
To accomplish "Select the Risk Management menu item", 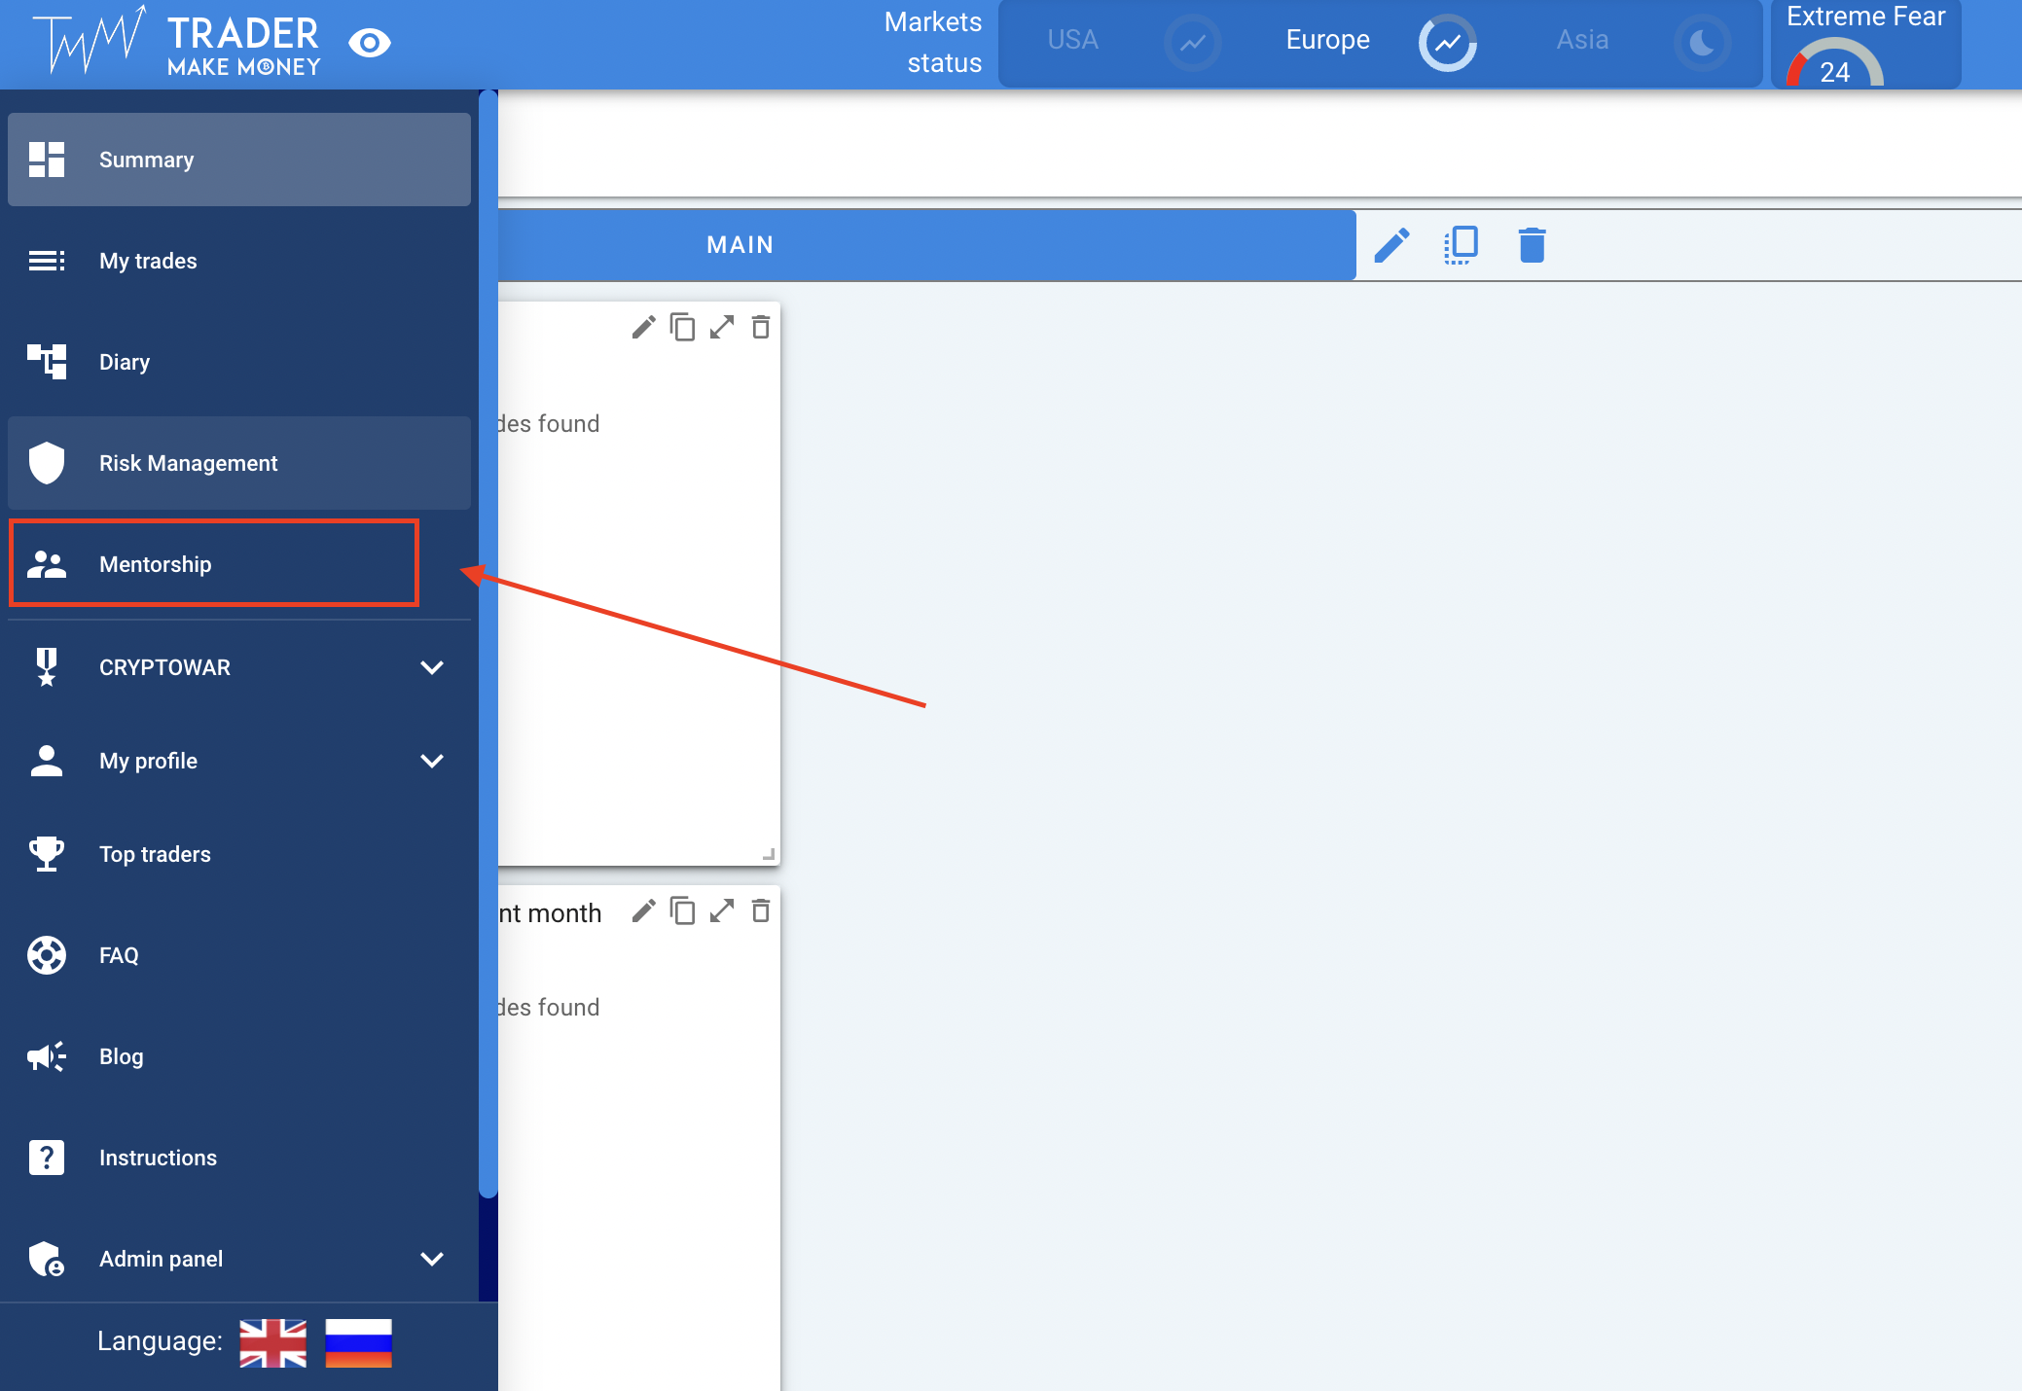I will point(239,463).
